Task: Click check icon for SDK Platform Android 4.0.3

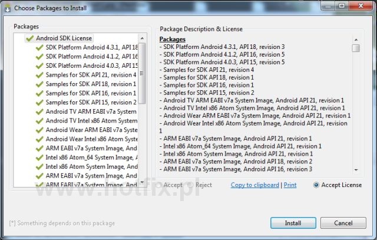Action: [x=39, y=65]
